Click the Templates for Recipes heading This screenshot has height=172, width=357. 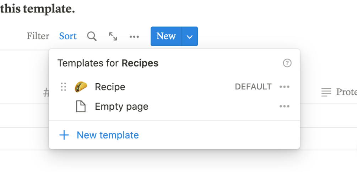tap(108, 63)
